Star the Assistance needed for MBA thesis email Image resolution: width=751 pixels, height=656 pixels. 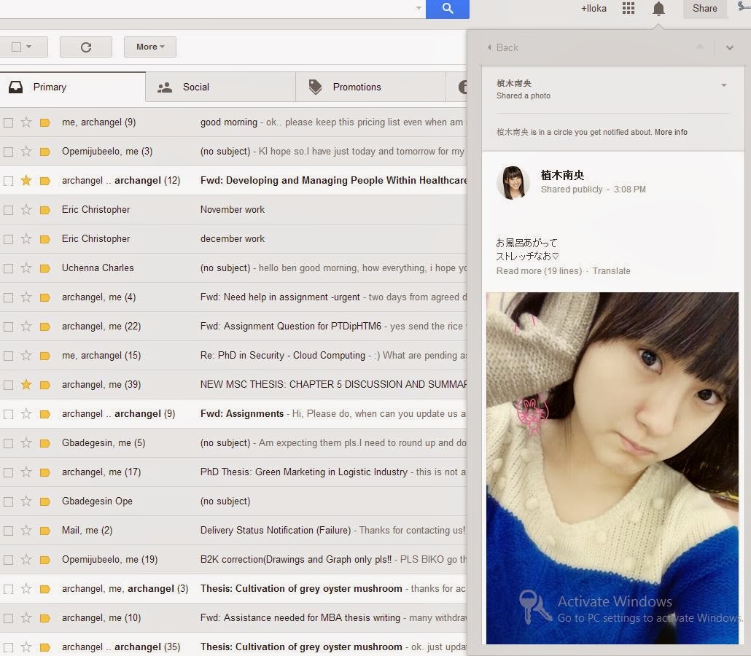point(26,618)
